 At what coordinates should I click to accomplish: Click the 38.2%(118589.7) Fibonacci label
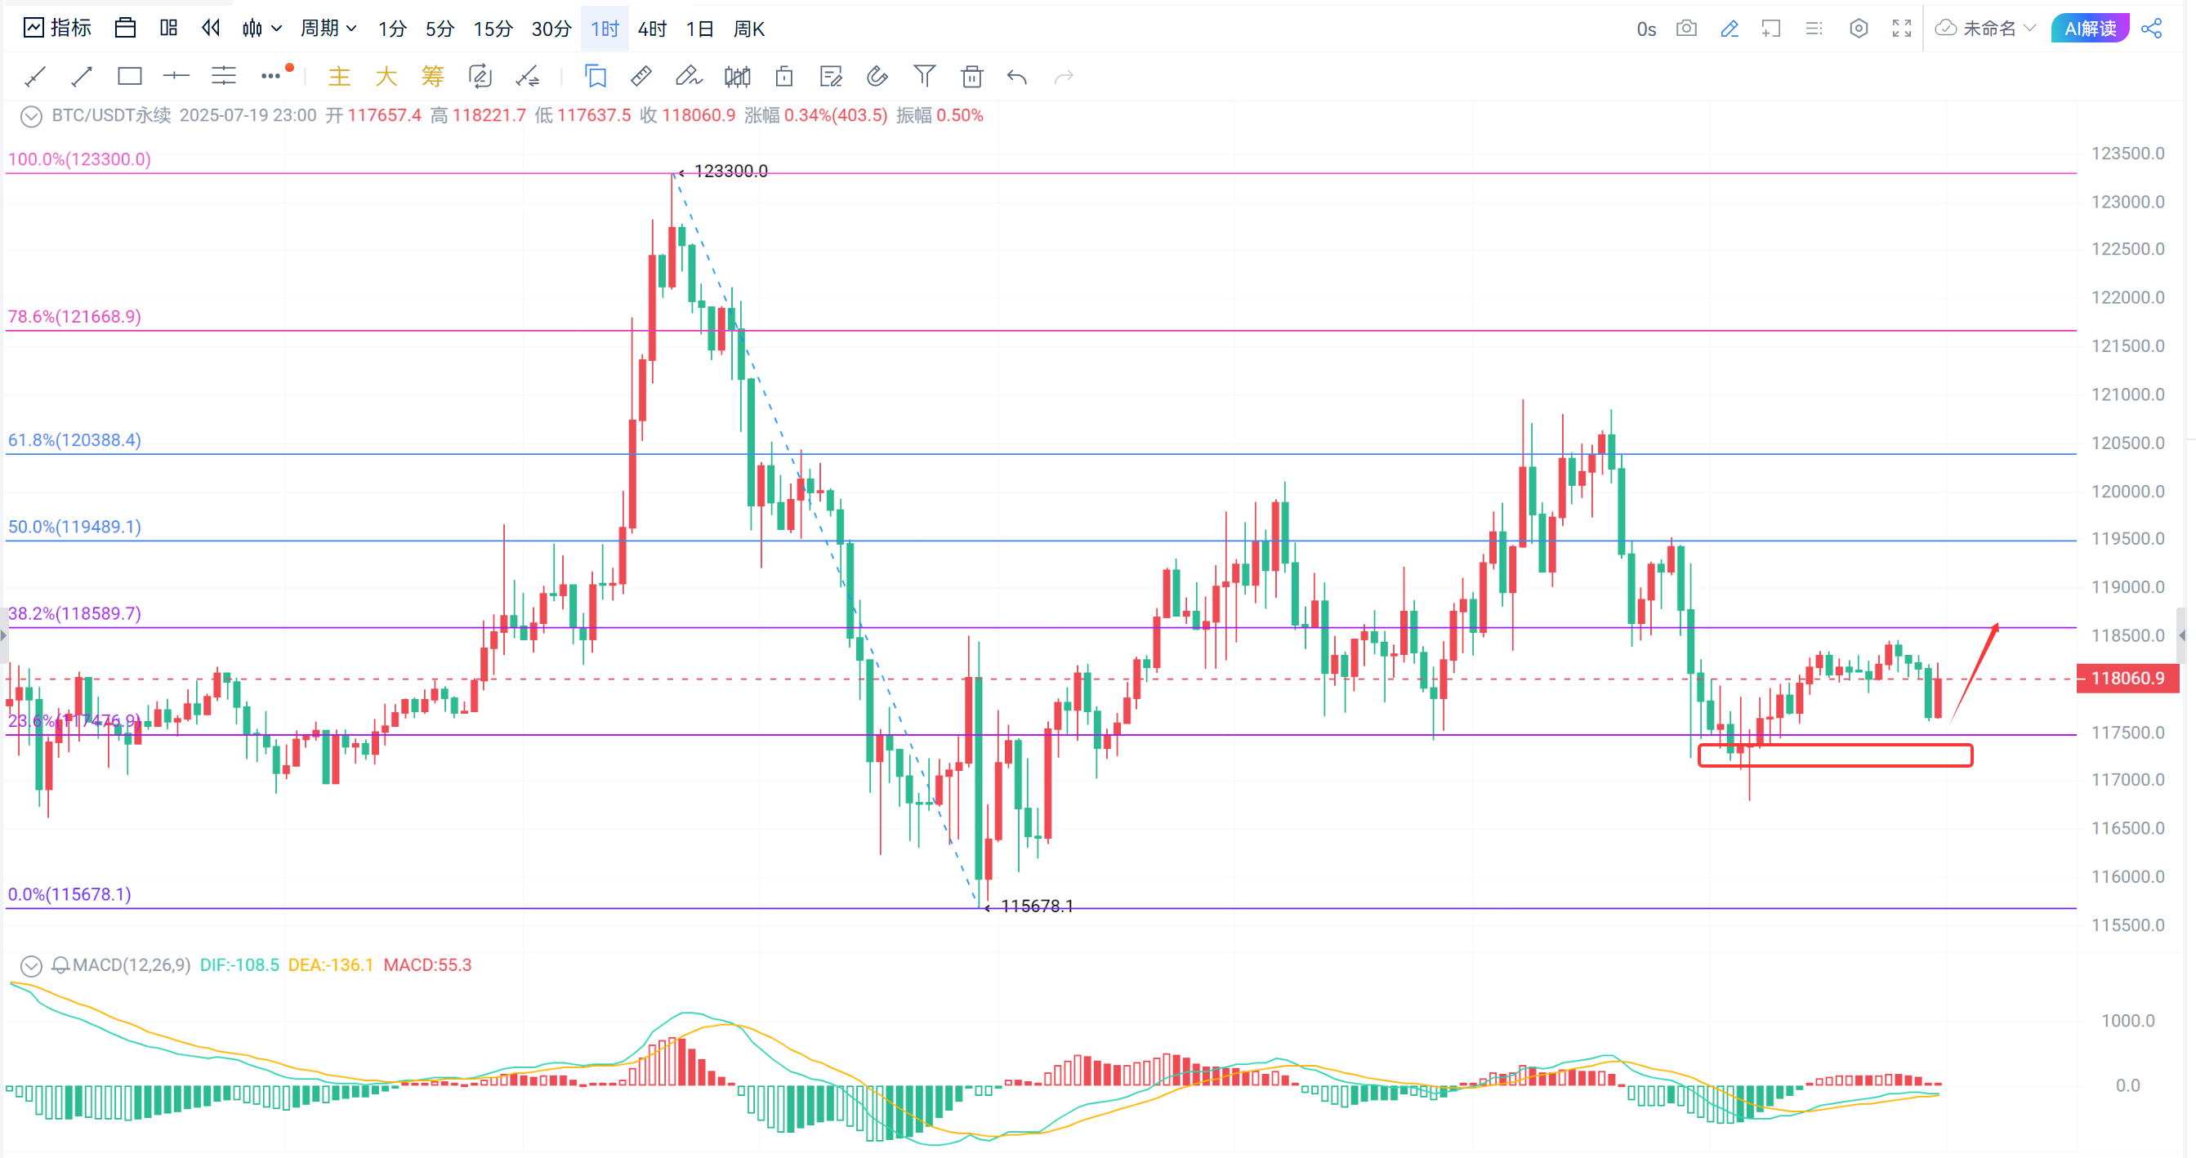pyautogui.click(x=74, y=614)
